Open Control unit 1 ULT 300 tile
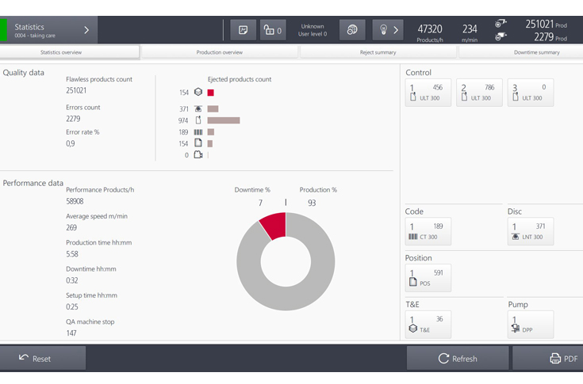583x384 pixels. [x=428, y=92]
